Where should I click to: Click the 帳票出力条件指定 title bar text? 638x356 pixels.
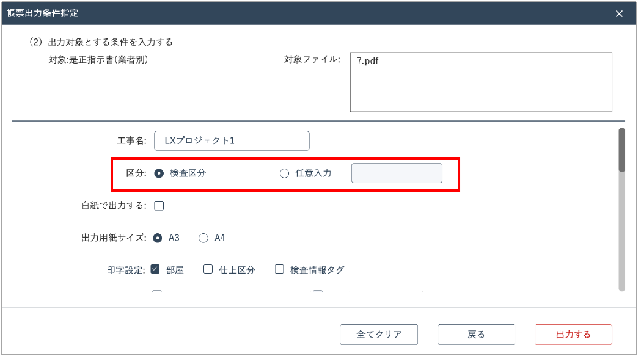[x=43, y=13]
